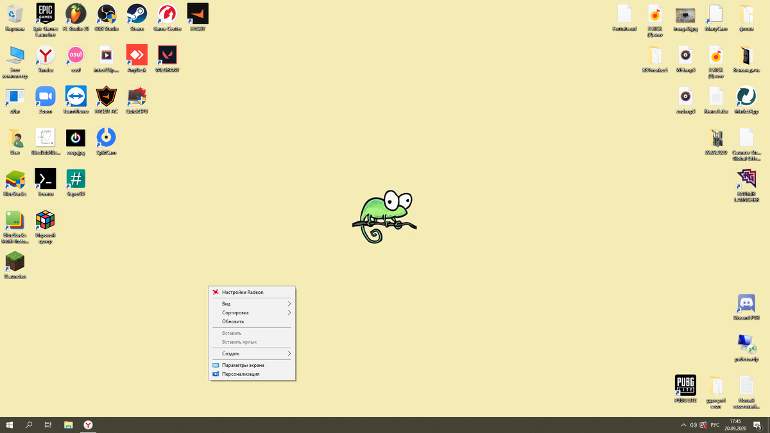Screen dimensions: 770x433
Task: Select the Termux shortcut
Action: 45,183
